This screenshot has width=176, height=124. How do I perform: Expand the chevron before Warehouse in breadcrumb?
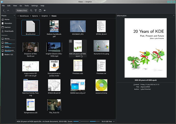(18, 16)
